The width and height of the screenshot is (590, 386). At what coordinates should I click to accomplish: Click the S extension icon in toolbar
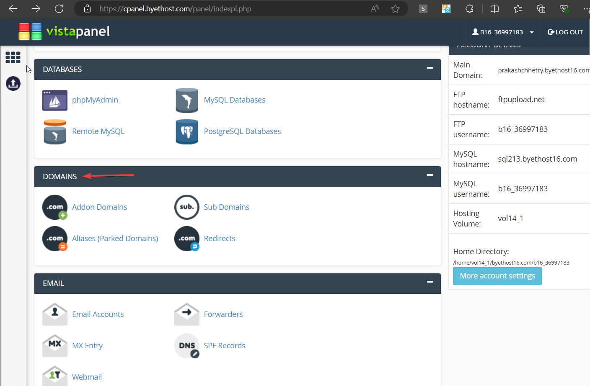423,8
